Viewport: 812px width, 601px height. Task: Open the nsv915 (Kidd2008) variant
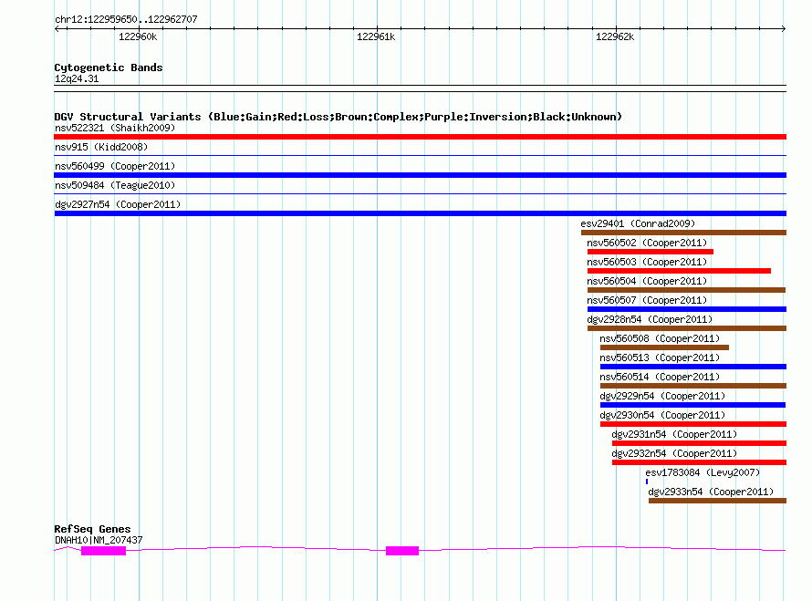tap(101, 147)
